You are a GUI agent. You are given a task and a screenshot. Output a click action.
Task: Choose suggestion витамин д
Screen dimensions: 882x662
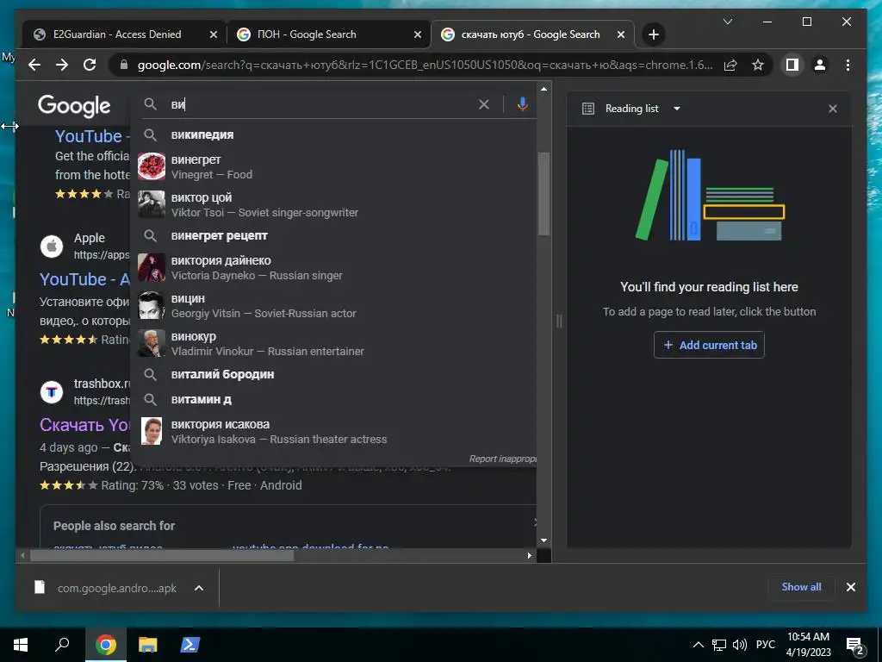point(334,399)
